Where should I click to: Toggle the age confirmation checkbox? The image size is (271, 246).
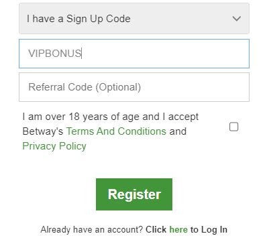tap(233, 127)
